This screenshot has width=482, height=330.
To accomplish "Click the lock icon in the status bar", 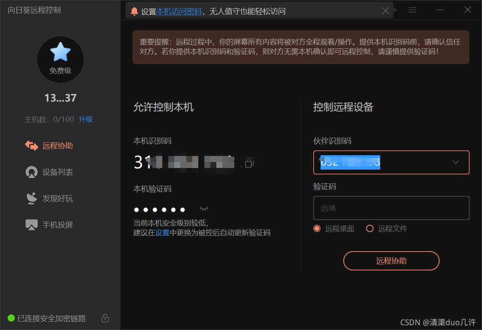I will [105, 318].
